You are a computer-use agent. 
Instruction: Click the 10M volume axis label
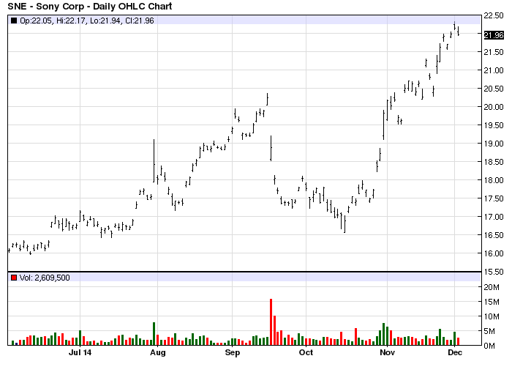(x=492, y=316)
